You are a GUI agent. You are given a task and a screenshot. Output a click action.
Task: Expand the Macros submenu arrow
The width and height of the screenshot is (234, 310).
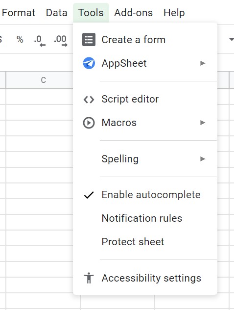203,123
